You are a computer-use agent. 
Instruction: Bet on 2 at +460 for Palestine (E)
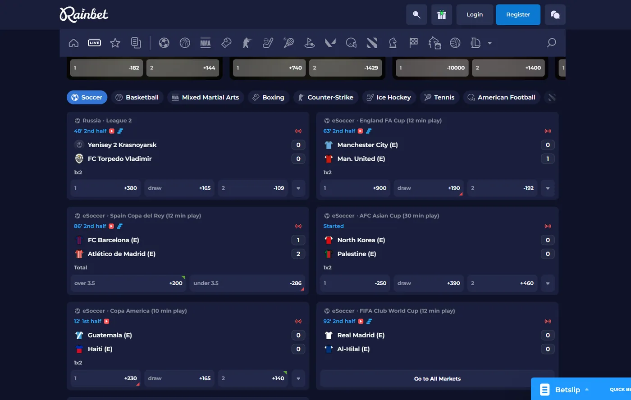pos(502,283)
